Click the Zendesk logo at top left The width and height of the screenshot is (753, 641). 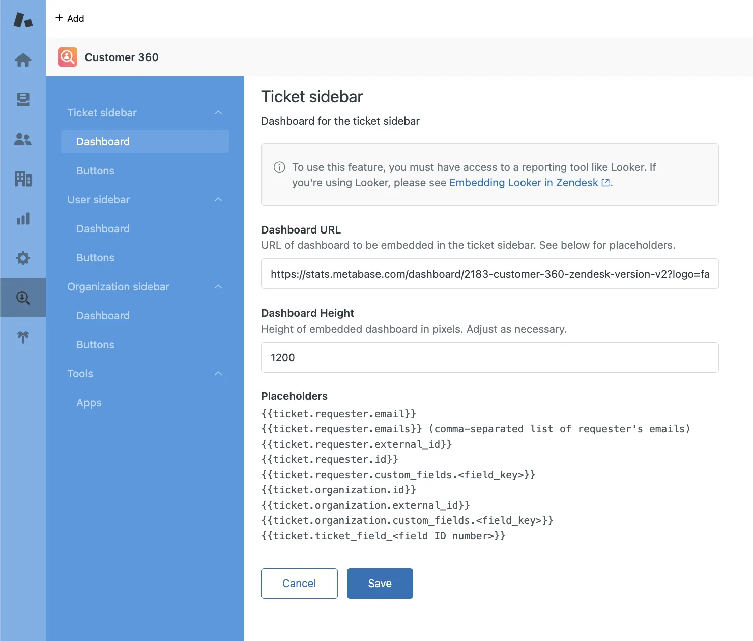[x=23, y=19]
